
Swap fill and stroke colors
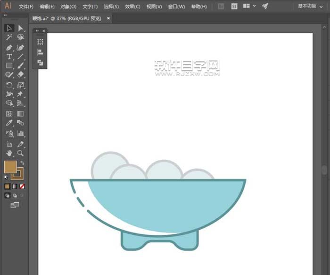click(22, 163)
